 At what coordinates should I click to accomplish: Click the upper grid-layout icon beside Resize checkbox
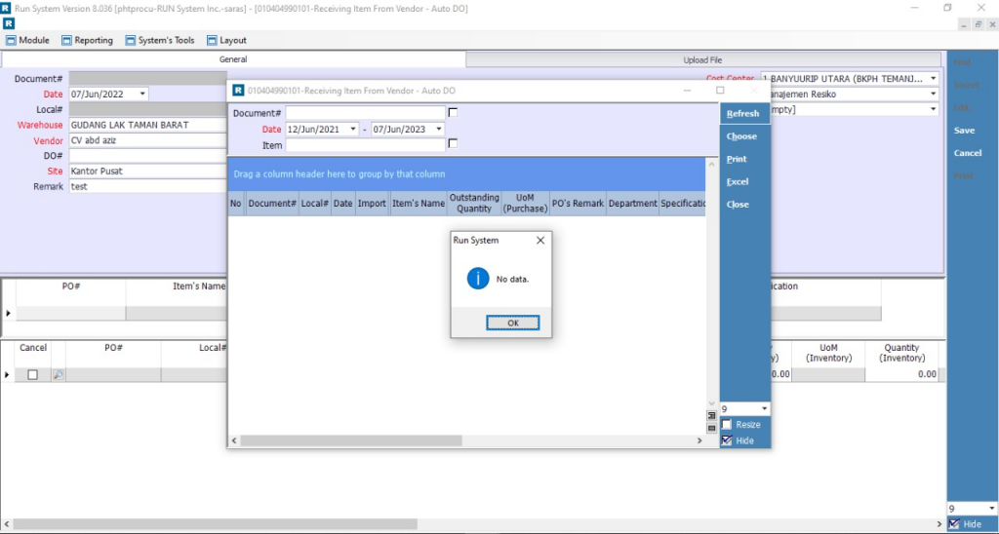click(x=711, y=416)
